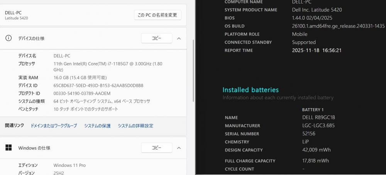Select the installed RAM value 16.0 GB
The height and width of the screenshot is (175, 386).
point(80,78)
